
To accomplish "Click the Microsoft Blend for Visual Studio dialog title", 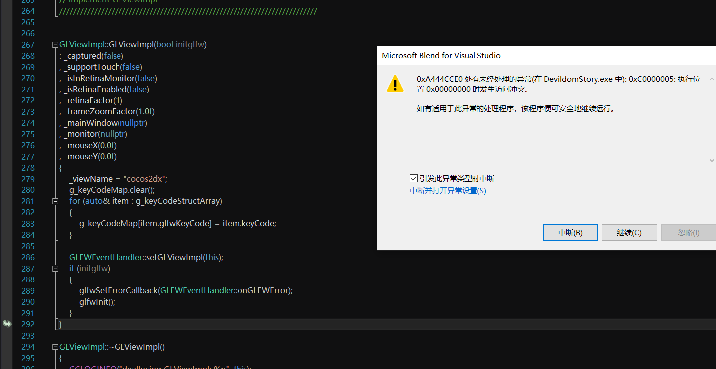I will click(441, 55).
